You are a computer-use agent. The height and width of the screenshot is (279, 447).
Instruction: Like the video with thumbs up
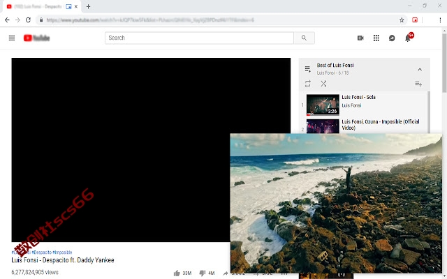point(177,273)
